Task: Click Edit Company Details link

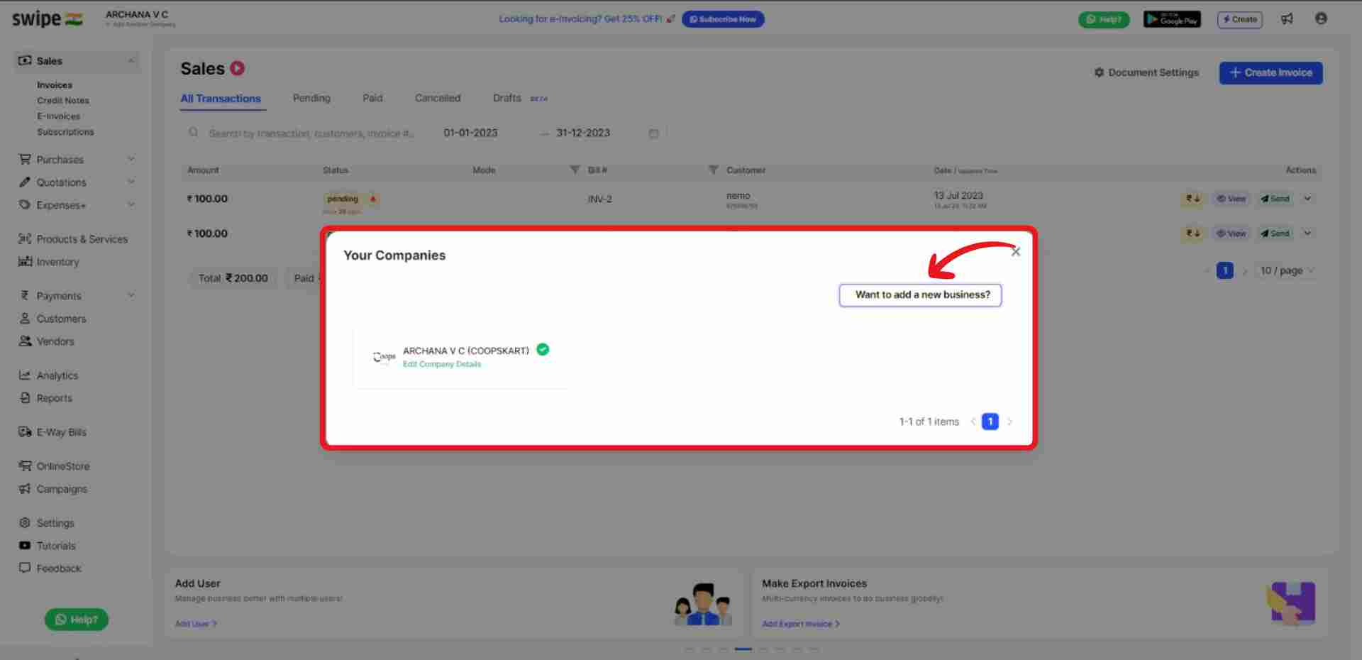Action: pyautogui.click(x=442, y=364)
